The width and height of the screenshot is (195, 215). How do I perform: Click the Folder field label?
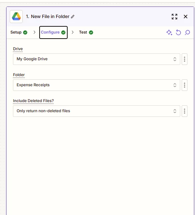(x=19, y=75)
